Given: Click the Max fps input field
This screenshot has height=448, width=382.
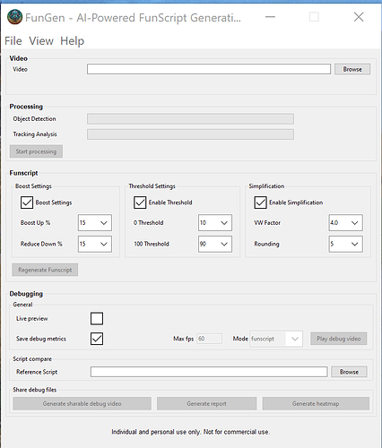Looking at the screenshot, I should 209,339.
